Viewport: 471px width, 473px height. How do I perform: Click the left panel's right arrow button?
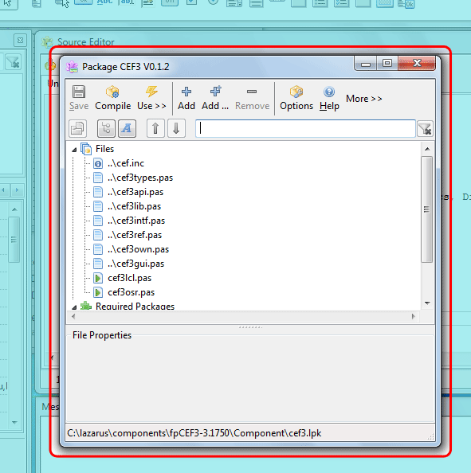(x=17, y=190)
